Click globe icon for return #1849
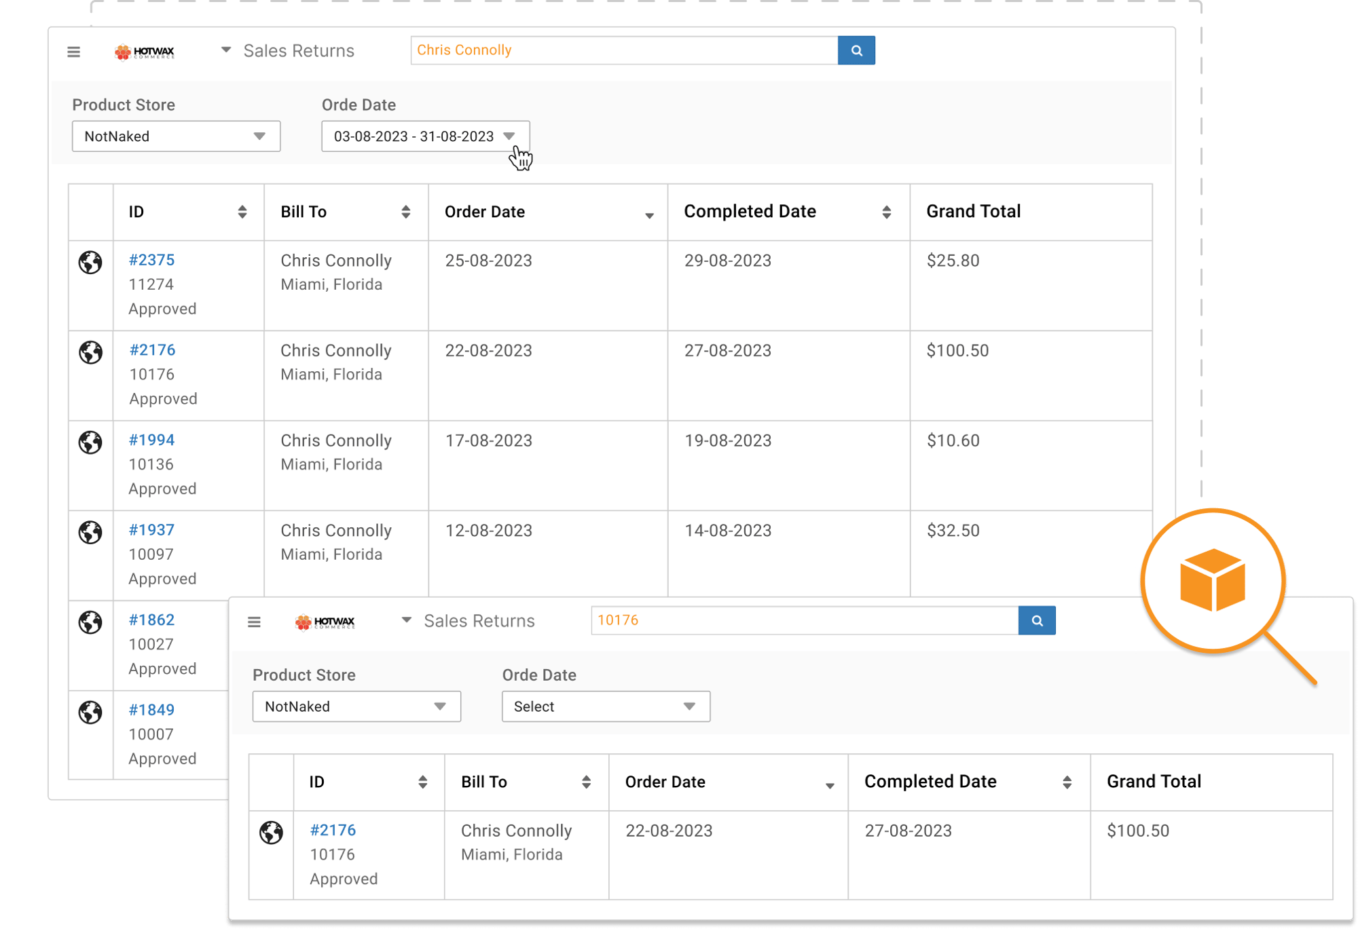Screen dimensions: 1358x929 (90, 713)
